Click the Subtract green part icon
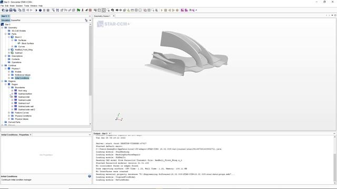The image size is (337, 189). (x=12, y=52)
